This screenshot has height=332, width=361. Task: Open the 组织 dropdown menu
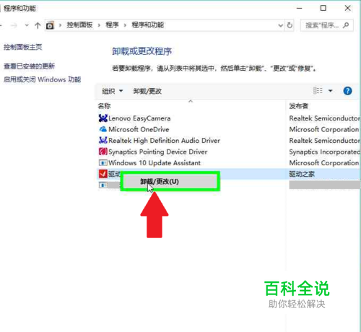[113, 91]
